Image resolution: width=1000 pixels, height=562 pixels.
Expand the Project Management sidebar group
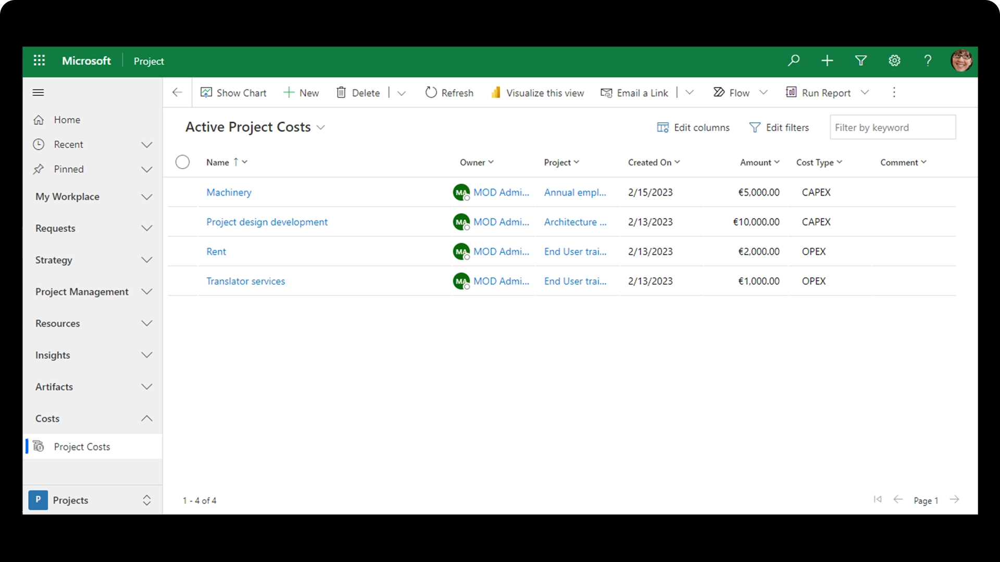click(x=147, y=292)
